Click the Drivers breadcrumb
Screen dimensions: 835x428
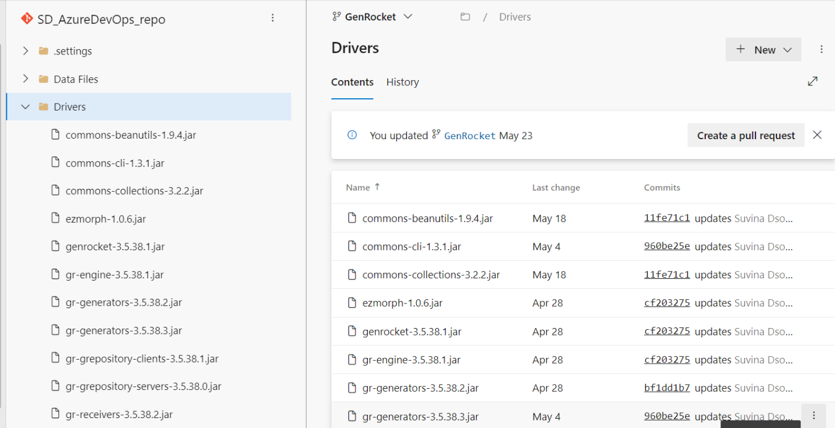tap(515, 17)
